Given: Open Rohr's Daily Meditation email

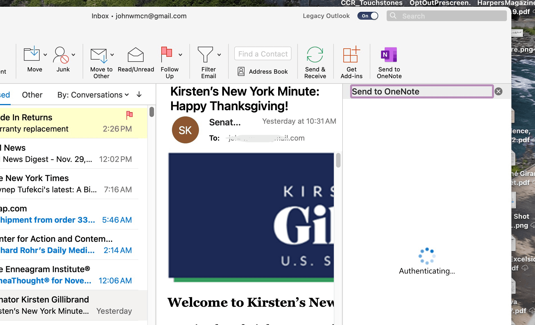Looking at the screenshot, I should (73, 245).
